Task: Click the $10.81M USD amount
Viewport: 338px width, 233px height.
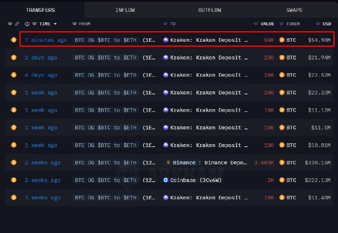Action: 319,145
